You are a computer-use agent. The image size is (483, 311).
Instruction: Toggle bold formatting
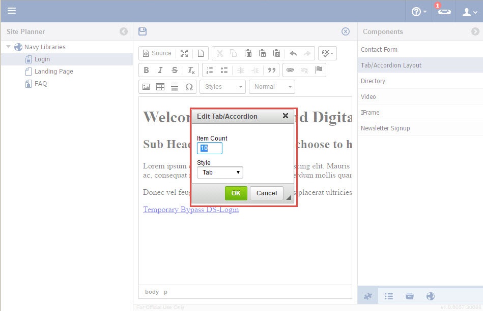[x=146, y=70]
